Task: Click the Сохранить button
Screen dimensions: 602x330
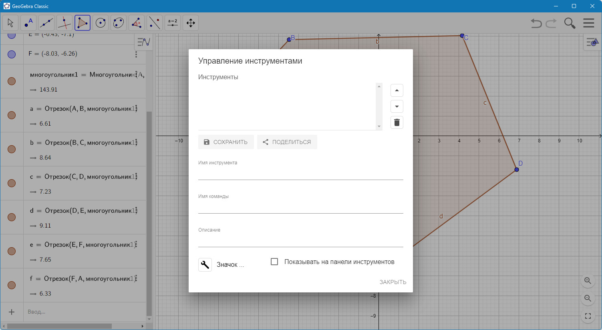Action: [226, 142]
